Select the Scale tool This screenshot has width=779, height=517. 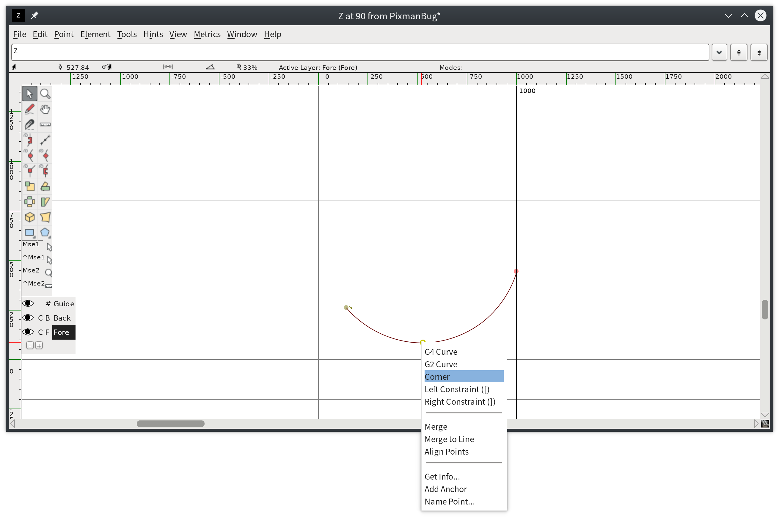coord(30,186)
